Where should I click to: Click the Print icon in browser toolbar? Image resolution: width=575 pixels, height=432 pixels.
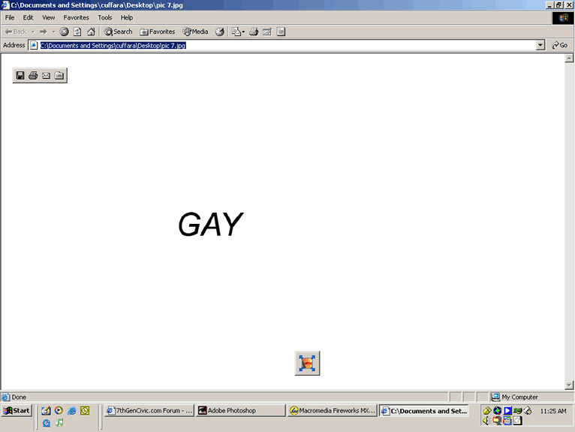coord(254,32)
